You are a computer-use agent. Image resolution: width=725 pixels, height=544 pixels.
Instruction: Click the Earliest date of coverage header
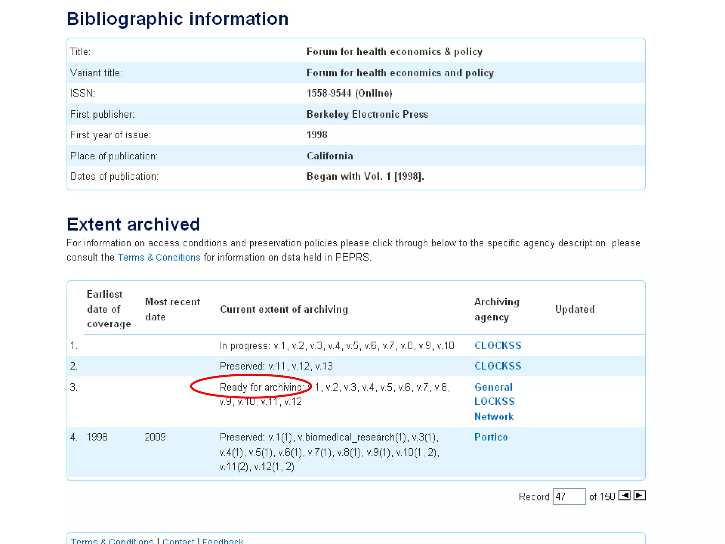pos(109,309)
